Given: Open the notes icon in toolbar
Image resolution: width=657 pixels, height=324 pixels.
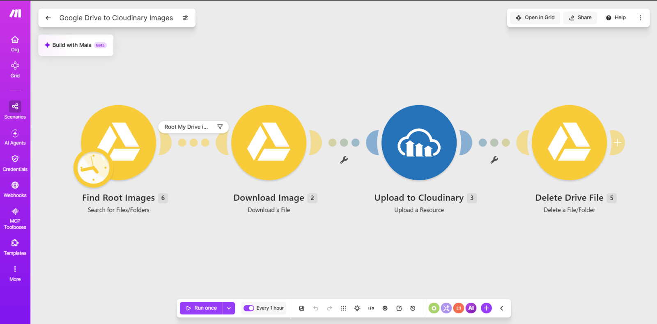Looking at the screenshot, I should coord(399,308).
